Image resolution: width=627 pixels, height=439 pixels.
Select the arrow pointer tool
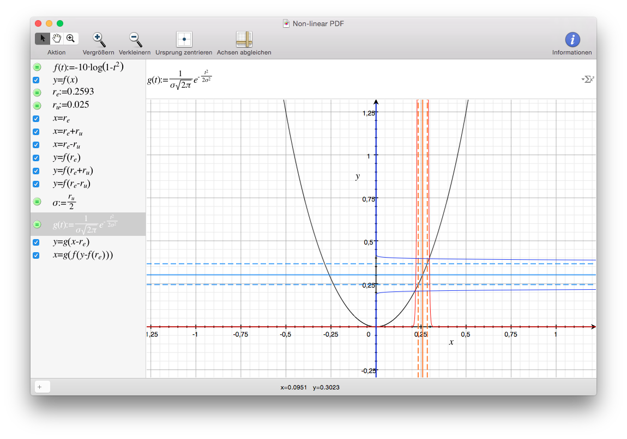tap(43, 38)
